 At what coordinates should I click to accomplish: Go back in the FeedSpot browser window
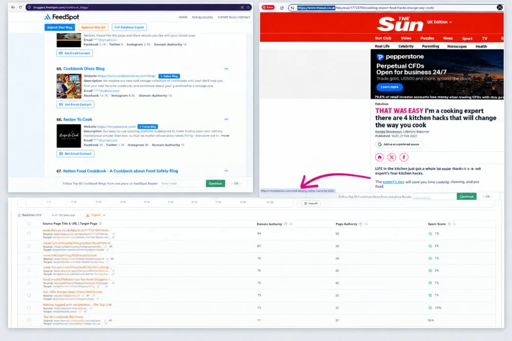pyautogui.click(x=13, y=7)
